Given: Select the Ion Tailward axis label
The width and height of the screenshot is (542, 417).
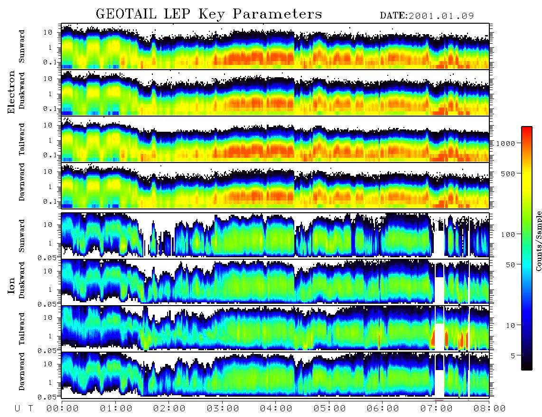Looking at the screenshot, I should coord(22,329).
